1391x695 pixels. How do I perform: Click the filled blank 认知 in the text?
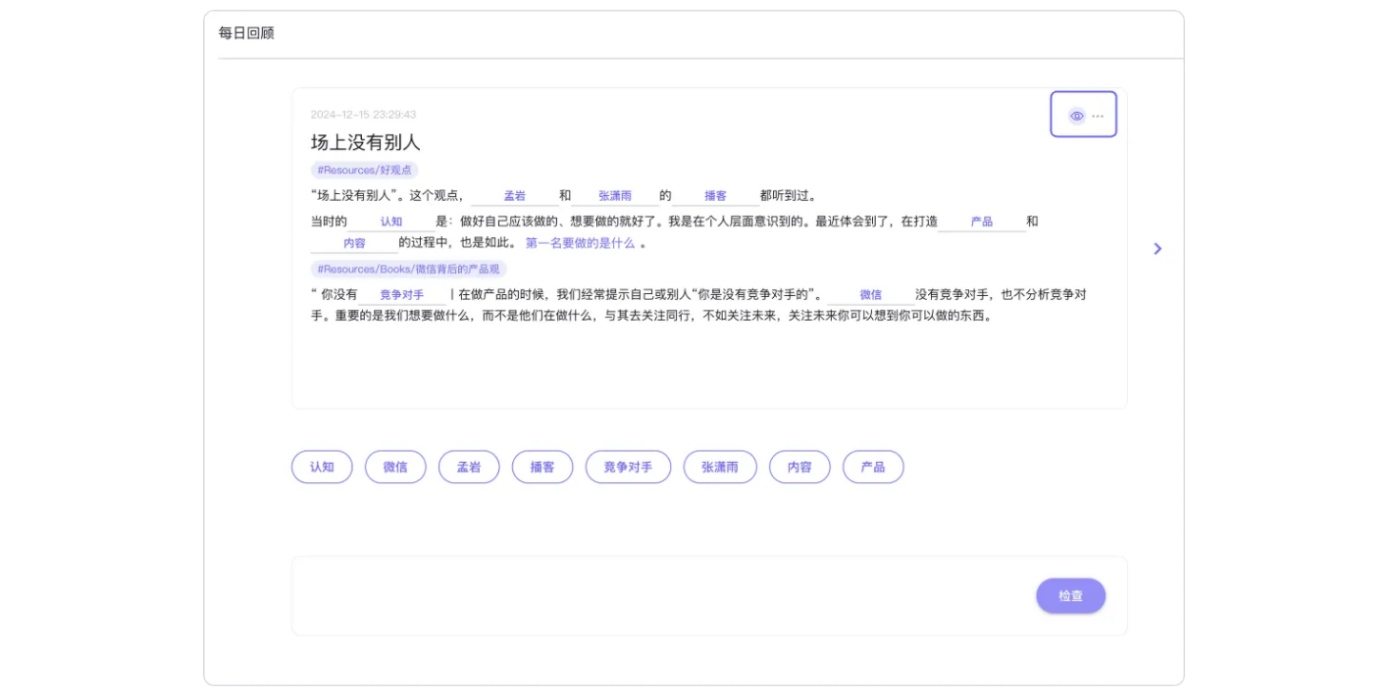click(x=392, y=222)
